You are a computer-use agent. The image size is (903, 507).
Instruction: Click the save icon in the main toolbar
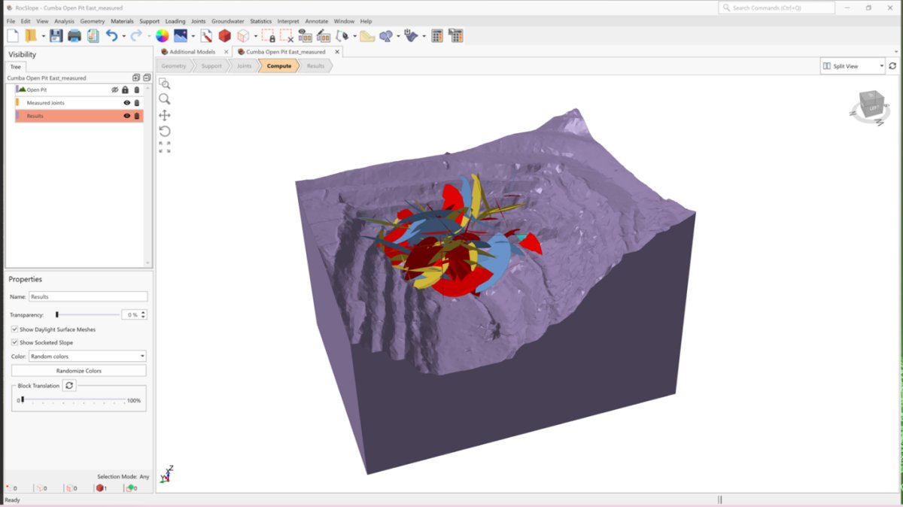[x=56, y=35]
